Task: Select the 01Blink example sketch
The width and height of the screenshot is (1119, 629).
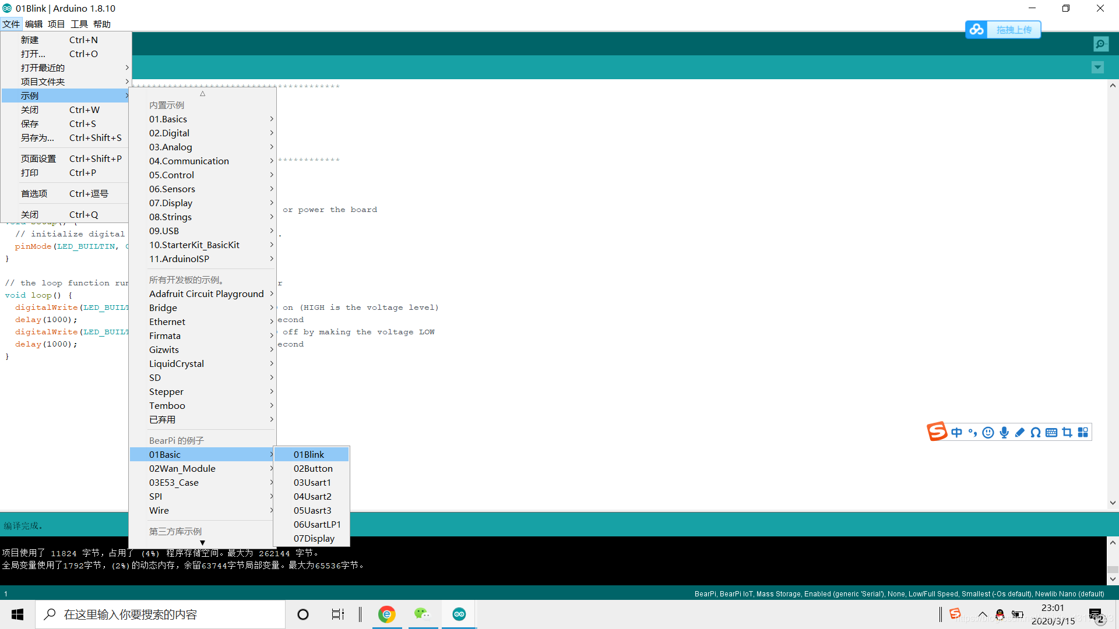Action: pos(308,454)
